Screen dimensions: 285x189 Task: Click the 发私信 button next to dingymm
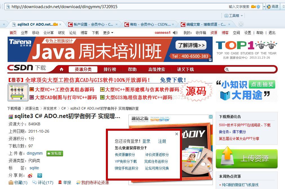55,154
